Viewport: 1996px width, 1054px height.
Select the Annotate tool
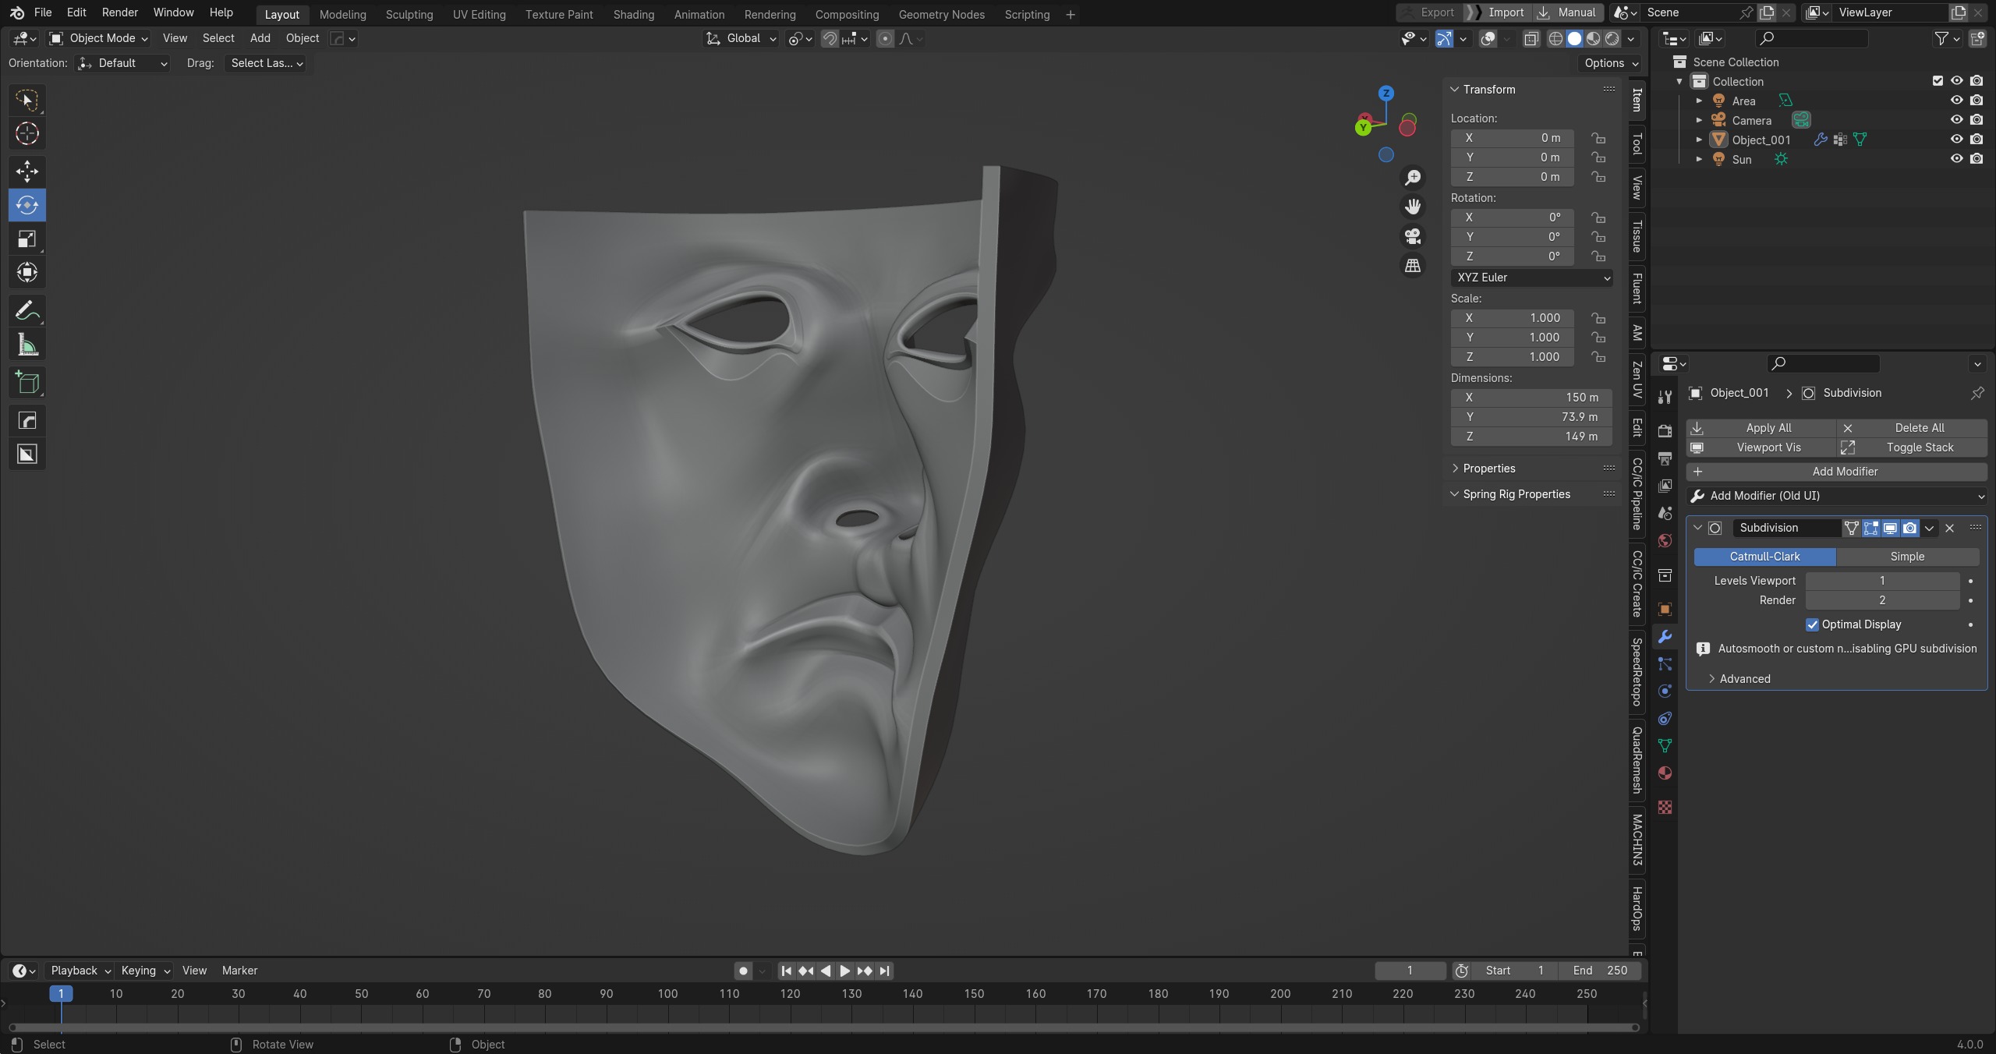point(27,311)
